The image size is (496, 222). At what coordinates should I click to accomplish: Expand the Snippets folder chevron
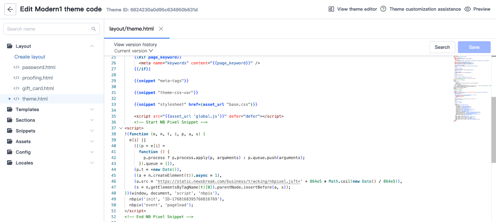[92, 131]
